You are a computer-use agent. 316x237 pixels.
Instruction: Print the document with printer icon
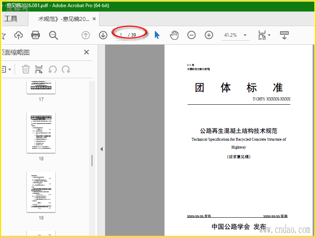coord(36,35)
